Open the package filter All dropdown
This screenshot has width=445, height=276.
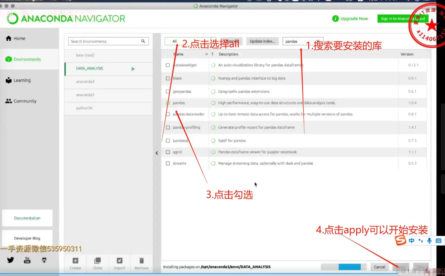pyautogui.click(x=190, y=41)
